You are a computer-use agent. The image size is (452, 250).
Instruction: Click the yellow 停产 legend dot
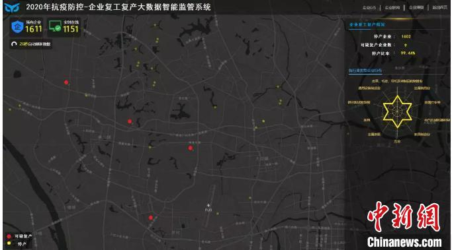pos(9,243)
